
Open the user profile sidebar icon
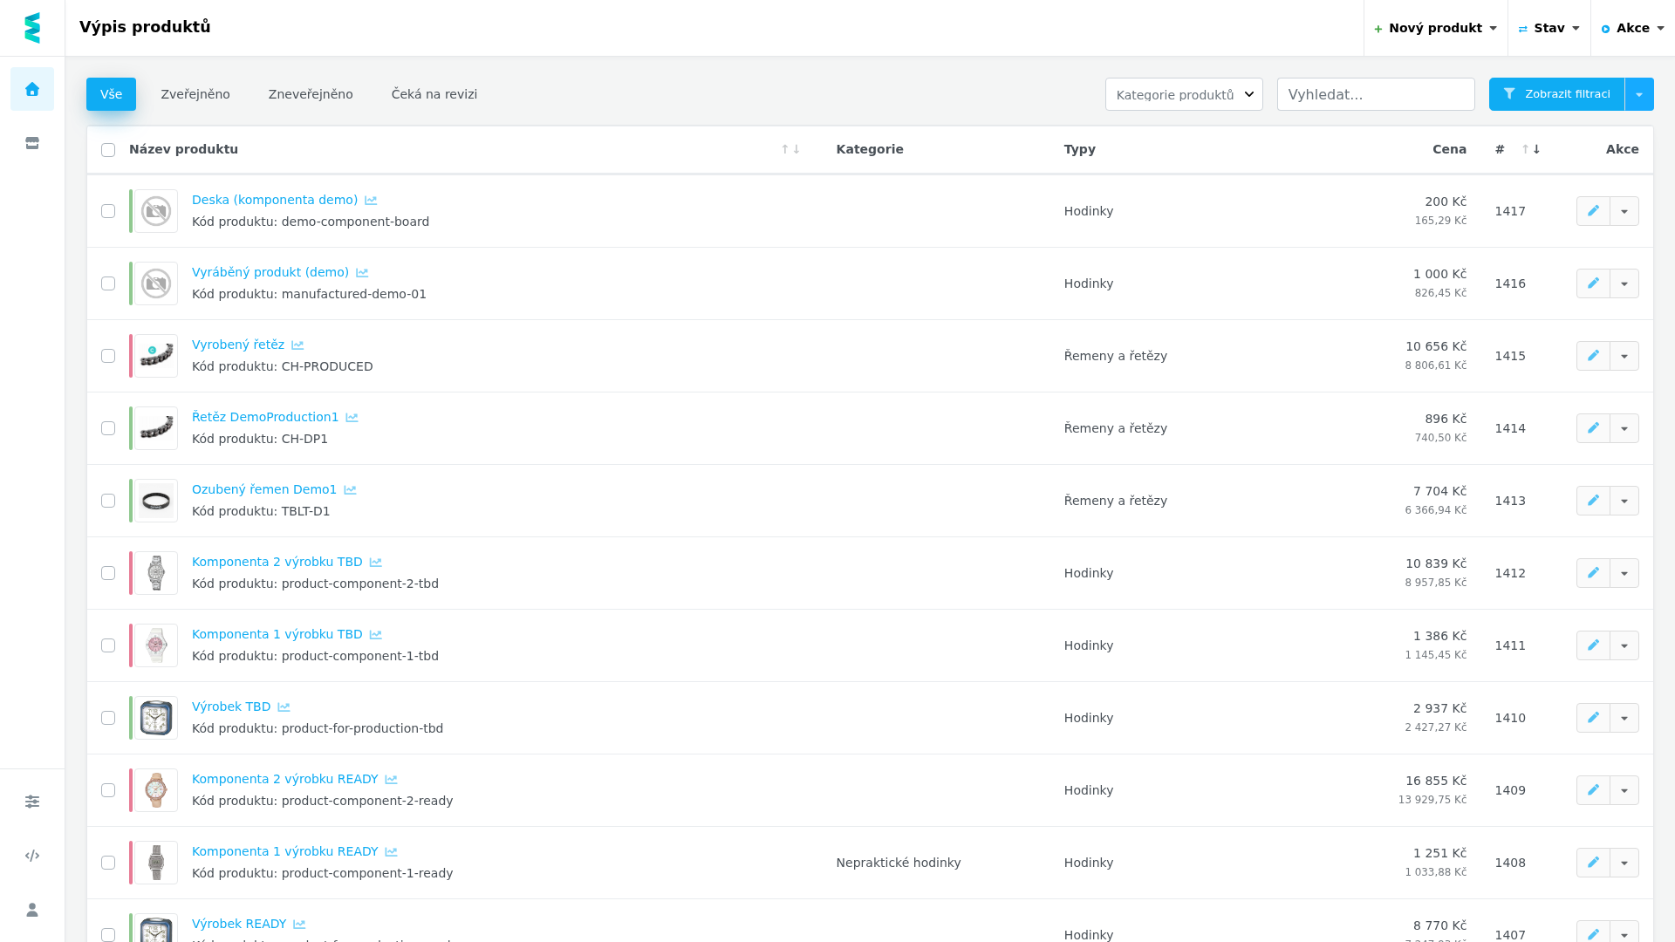(32, 910)
